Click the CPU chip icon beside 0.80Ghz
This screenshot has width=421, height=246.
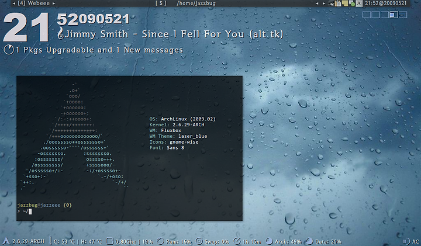109,241
